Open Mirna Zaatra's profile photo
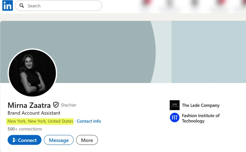 [32, 73]
